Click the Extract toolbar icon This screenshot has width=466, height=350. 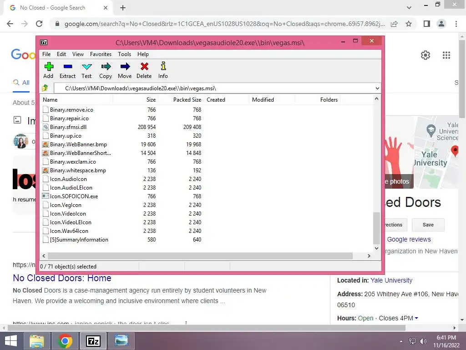(67, 67)
